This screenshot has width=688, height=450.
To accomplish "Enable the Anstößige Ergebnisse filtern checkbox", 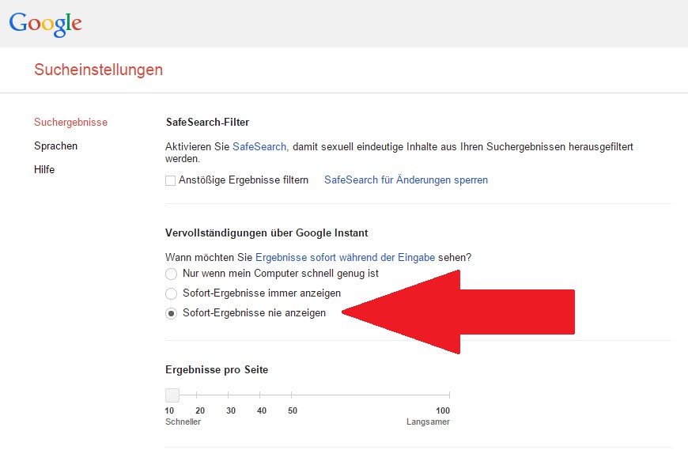I will [170, 180].
